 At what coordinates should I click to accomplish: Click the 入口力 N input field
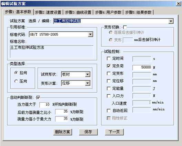(x=142, y=96)
